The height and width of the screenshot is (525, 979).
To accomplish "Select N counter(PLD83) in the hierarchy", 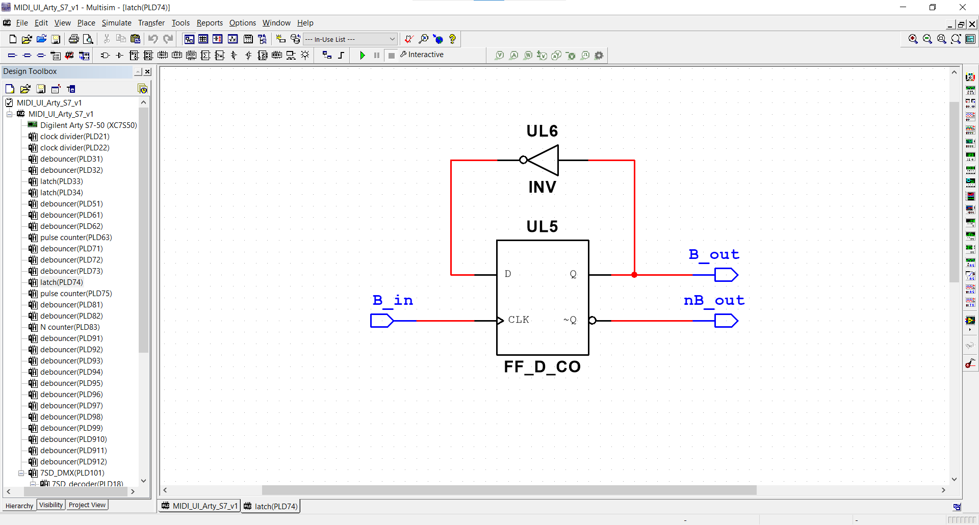I will click(x=70, y=327).
